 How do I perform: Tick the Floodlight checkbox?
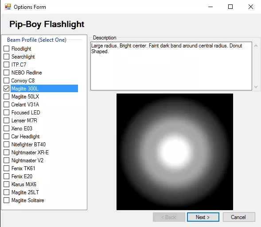[6, 49]
